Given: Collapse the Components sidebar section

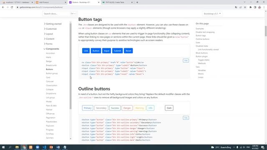Looking at the screenshot, I should point(51,49).
